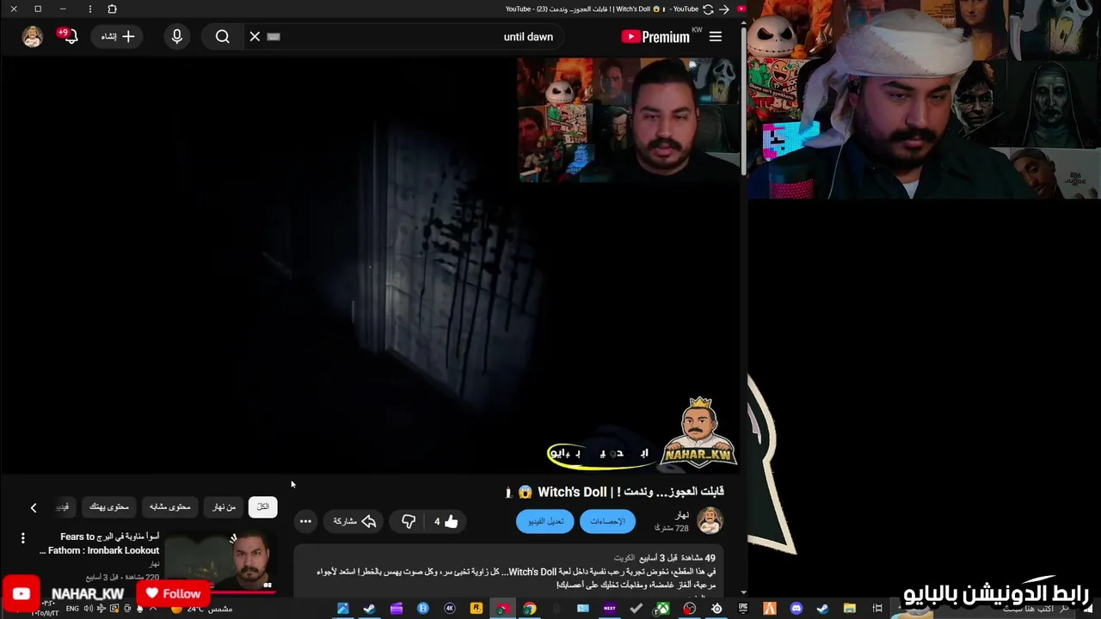Screen dimensions: 1101x619
Task: Run search with the magnifier button
Action: coord(223,36)
